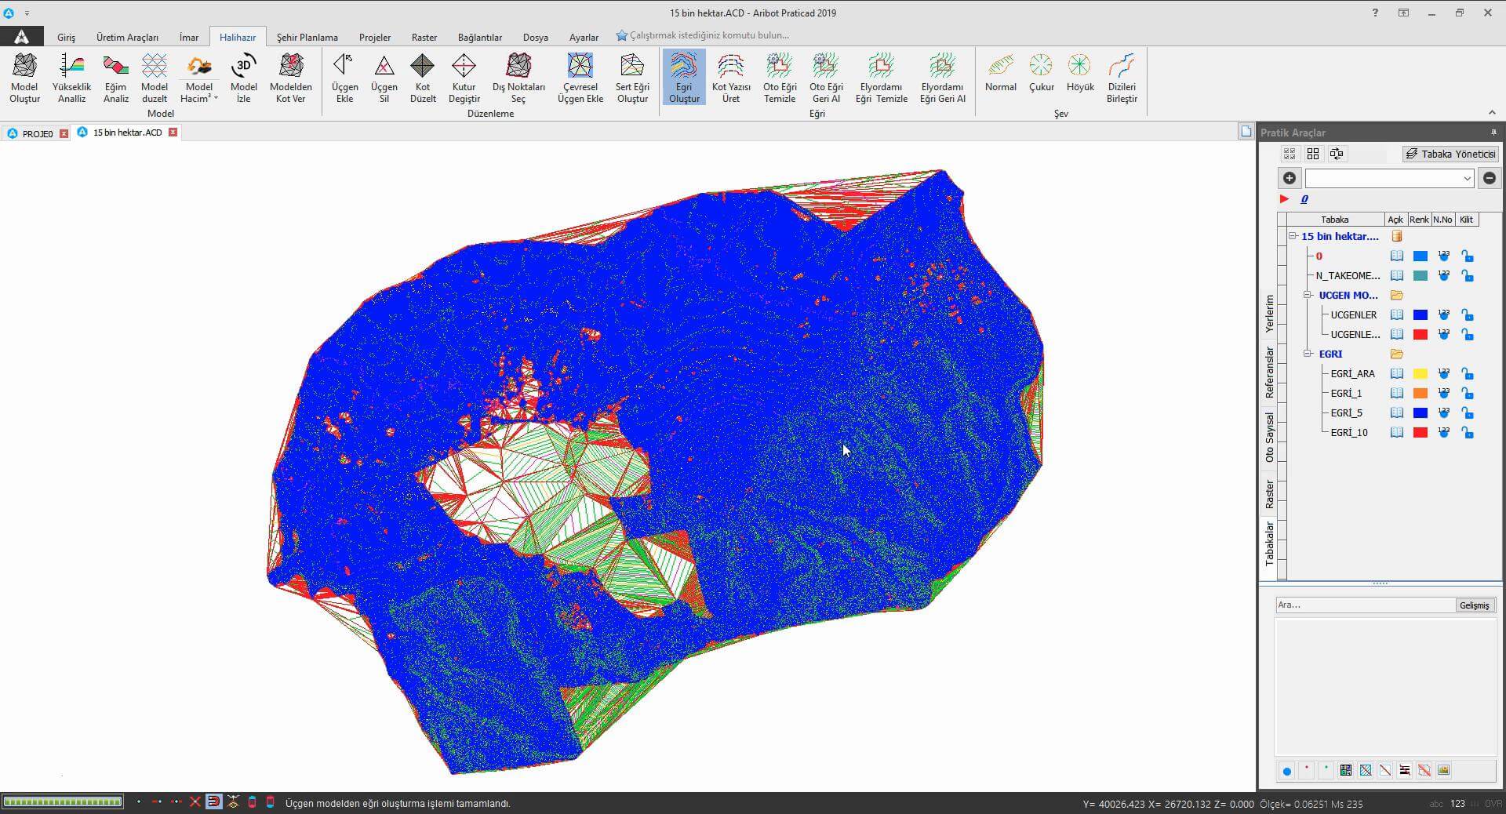Viewport: 1506px width, 814px height.
Task: Click the Ara... layer search field
Action: click(x=1365, y=605)
